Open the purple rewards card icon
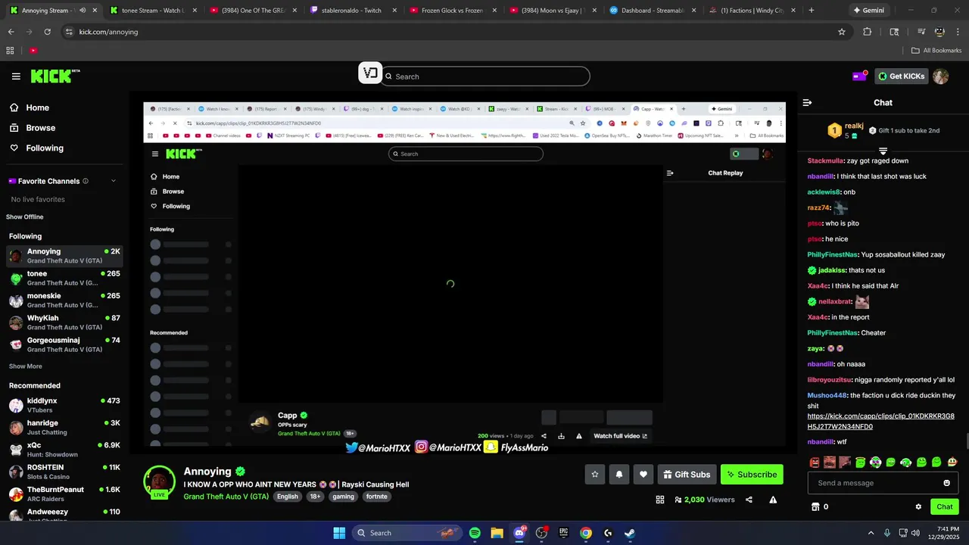Image resolution: width=969 pixels, height=545 pixels. coord(859,76)
